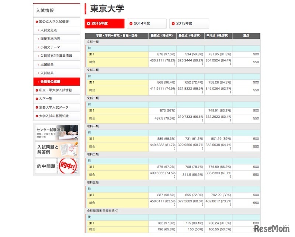Open 入試変更点 sidebar link

coord(57,30)
